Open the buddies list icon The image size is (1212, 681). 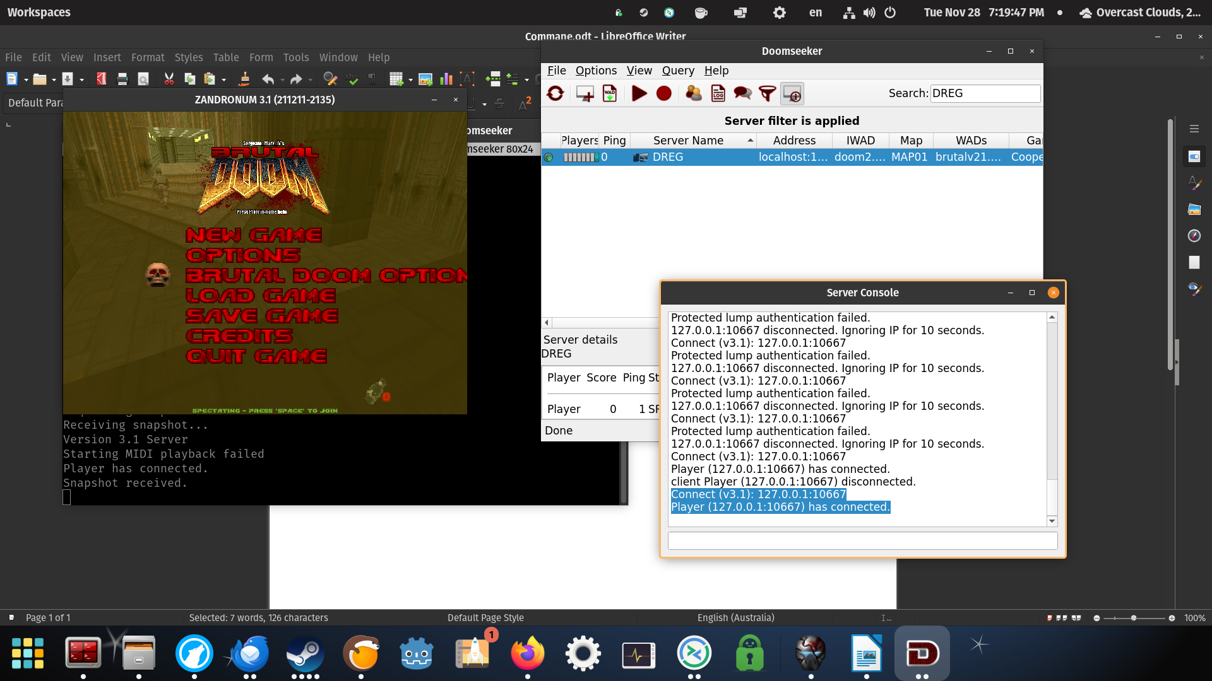pos(693,94)
